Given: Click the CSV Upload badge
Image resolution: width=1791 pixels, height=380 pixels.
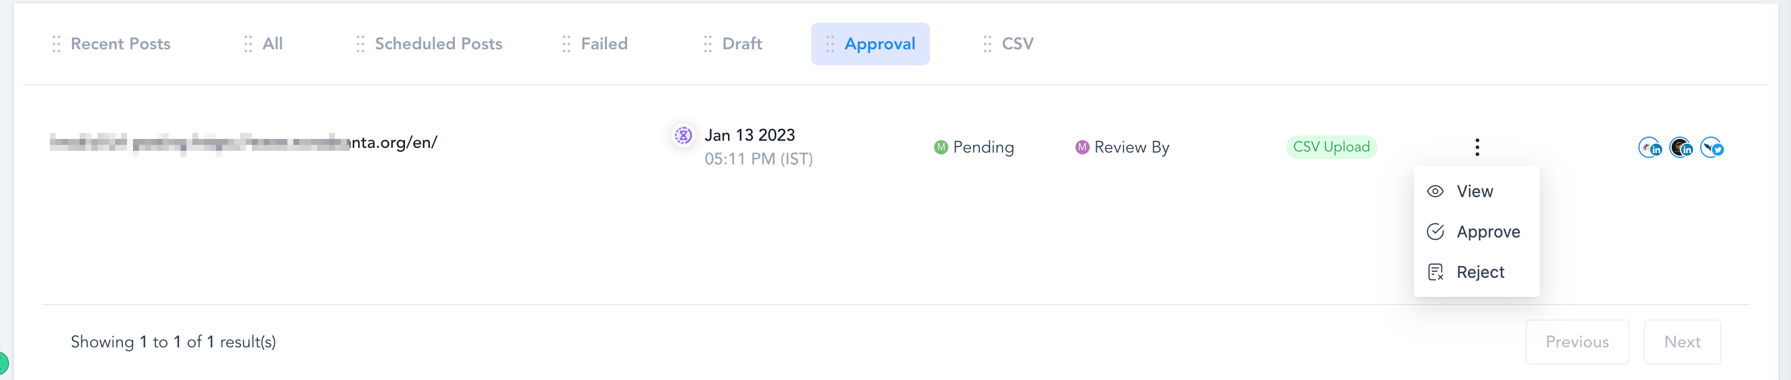Looking at the screenshot, I should (x=1331, y=147).
